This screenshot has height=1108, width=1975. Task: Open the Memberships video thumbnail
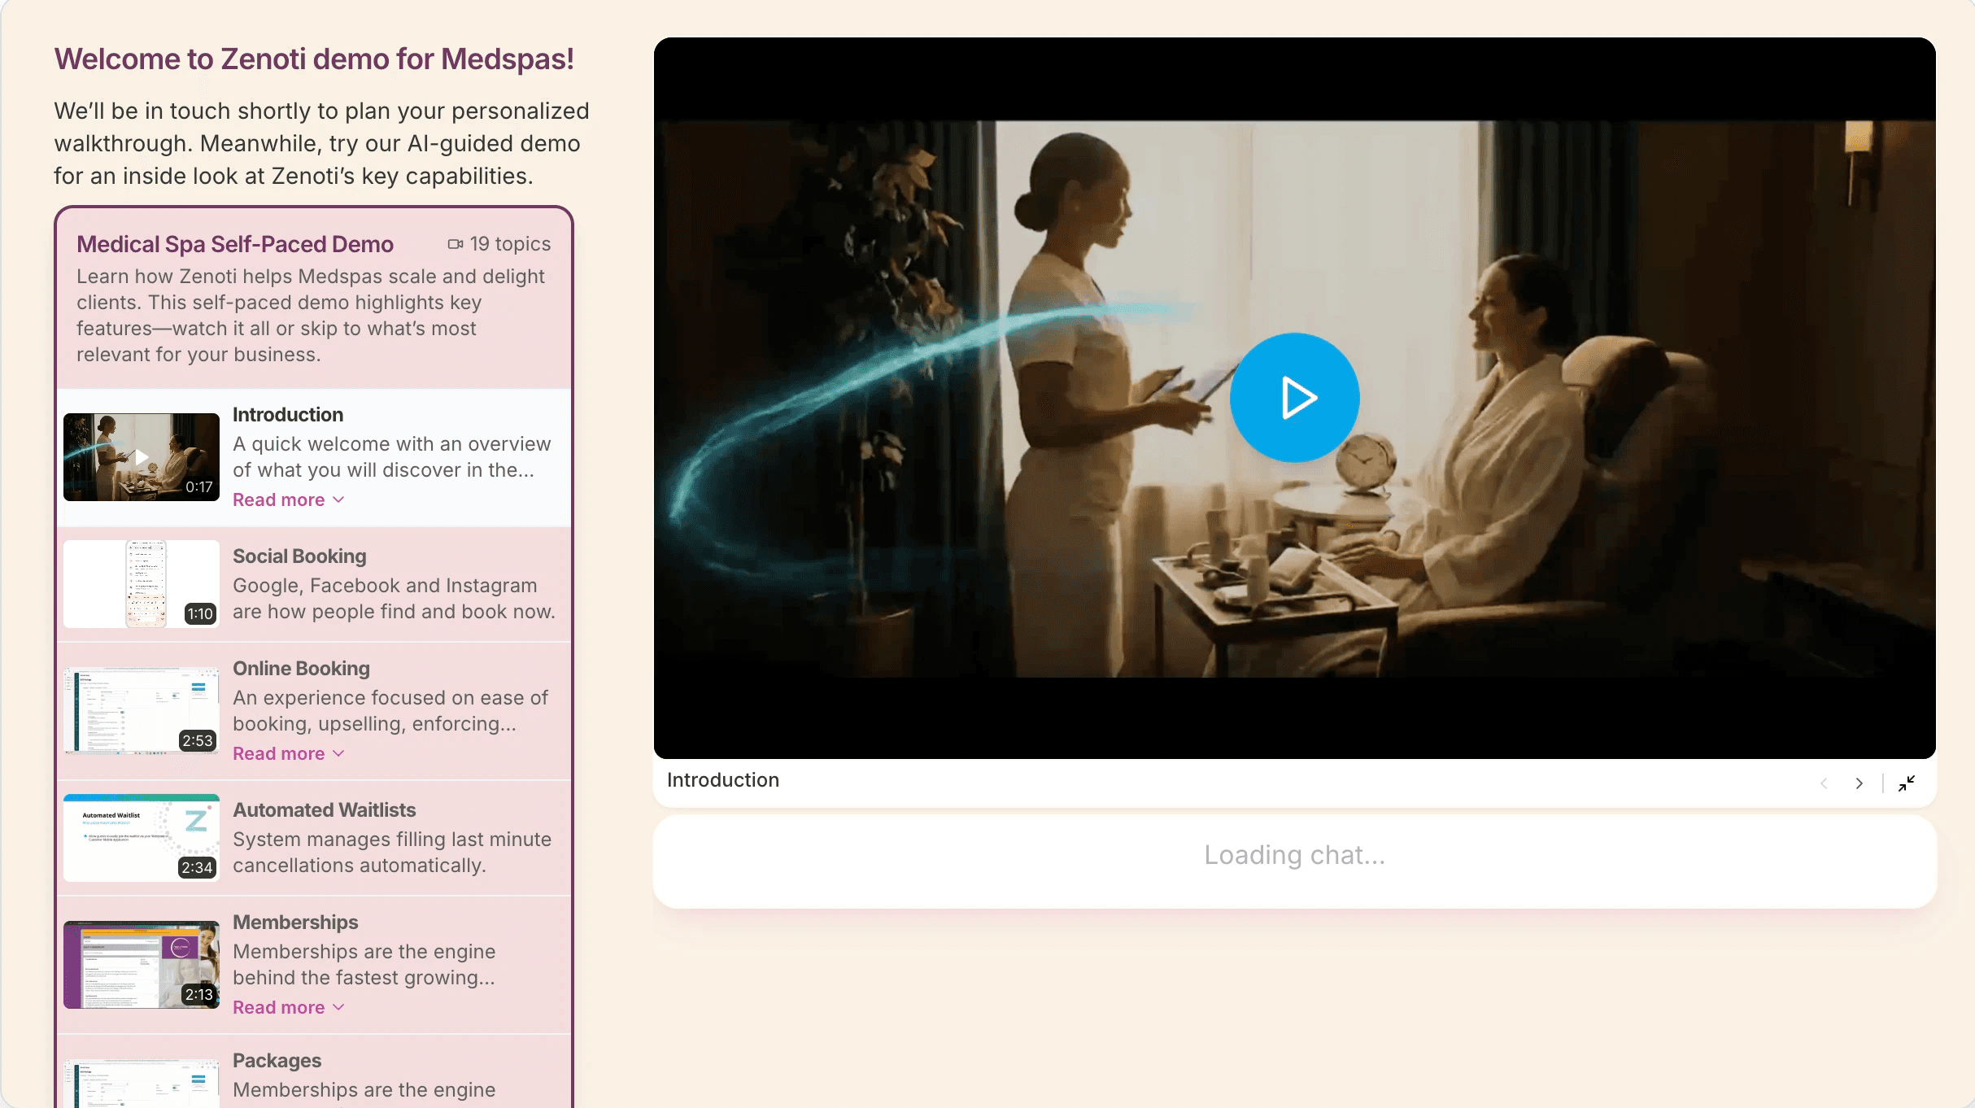(142, 964)
